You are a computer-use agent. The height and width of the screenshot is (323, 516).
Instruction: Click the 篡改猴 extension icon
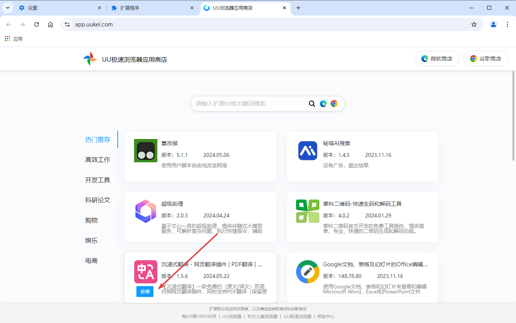(145, 151)
